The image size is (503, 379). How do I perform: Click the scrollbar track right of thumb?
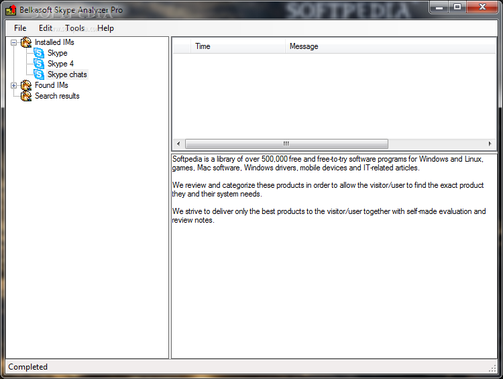437,144
